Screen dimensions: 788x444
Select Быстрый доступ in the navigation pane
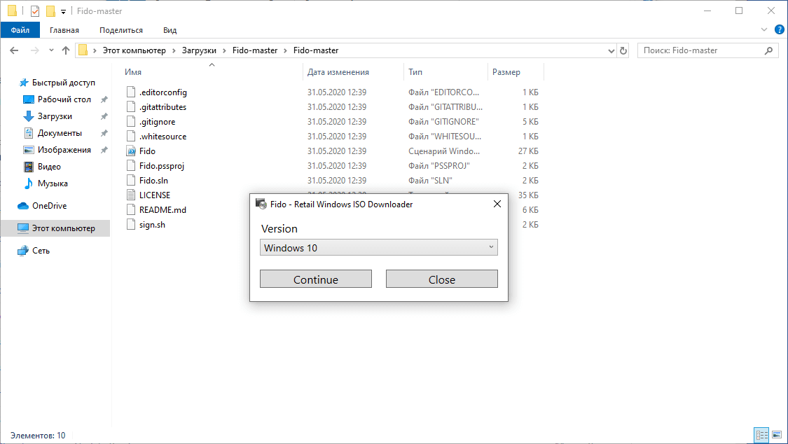pos(63,83)
